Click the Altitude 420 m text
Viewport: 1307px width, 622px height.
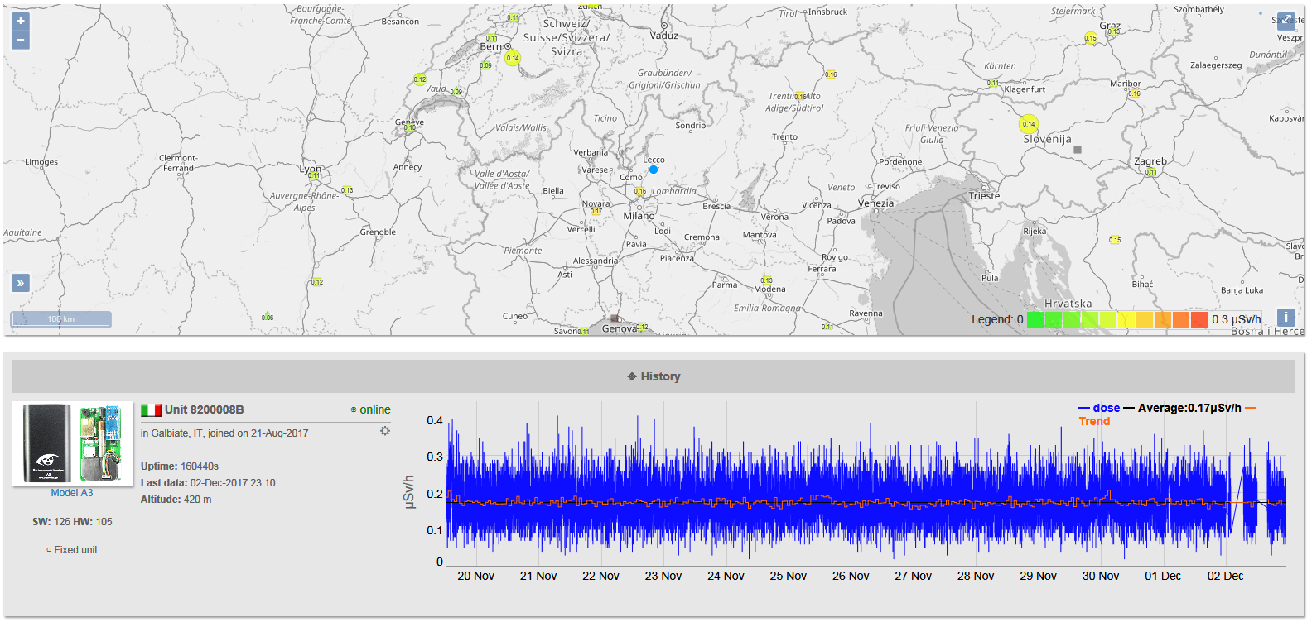point(176,500)
